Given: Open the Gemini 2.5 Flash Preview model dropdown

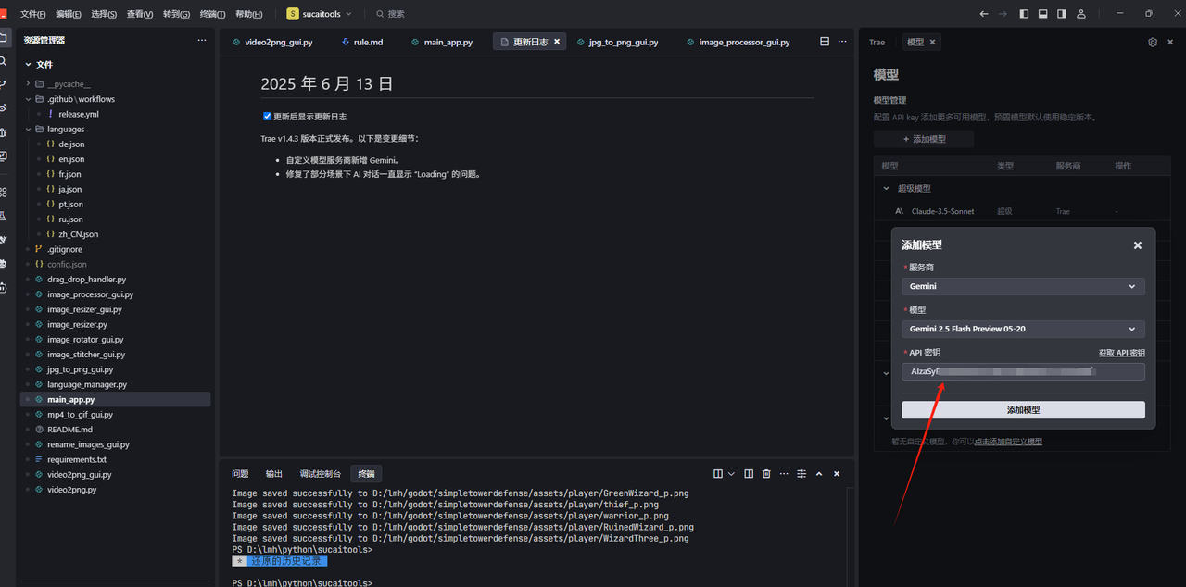Looking at the screenshot, I should point(1023,329).
